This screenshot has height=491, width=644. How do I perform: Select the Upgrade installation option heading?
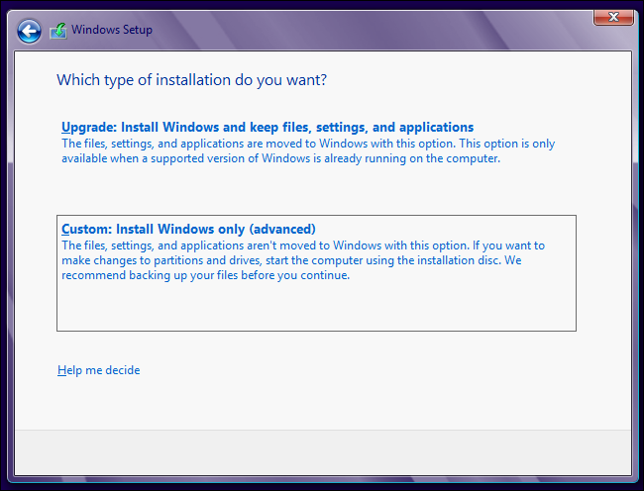[x=268, y=128]
